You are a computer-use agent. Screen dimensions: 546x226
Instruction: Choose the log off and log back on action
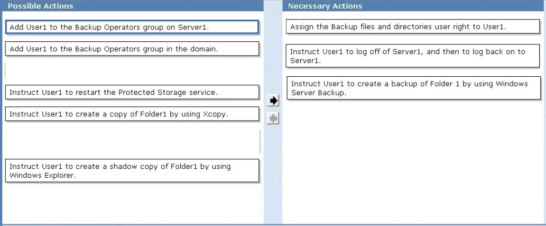pos(413,56)
